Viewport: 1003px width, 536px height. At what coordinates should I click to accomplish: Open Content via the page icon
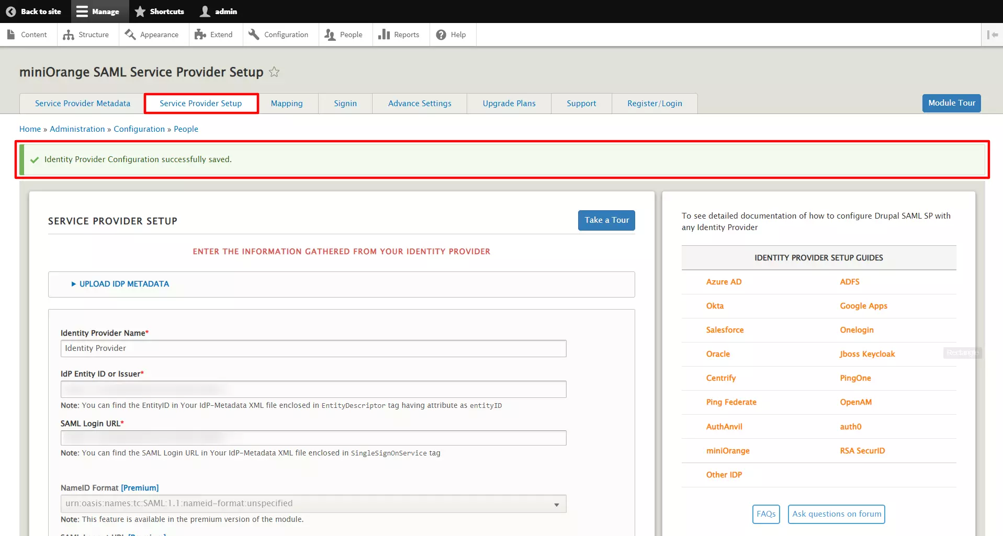(11, 35)
